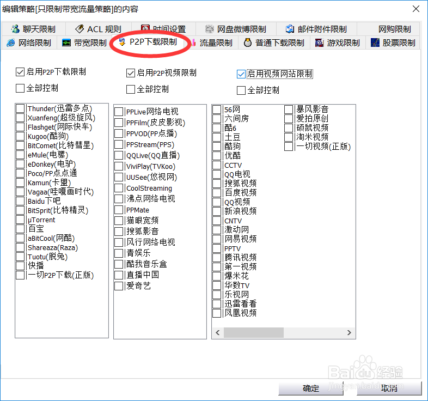The height and width of the screenshot is (401, 428).
Task: Click the cloud disk Weibo restriction icon
Action: click(209, 29)
